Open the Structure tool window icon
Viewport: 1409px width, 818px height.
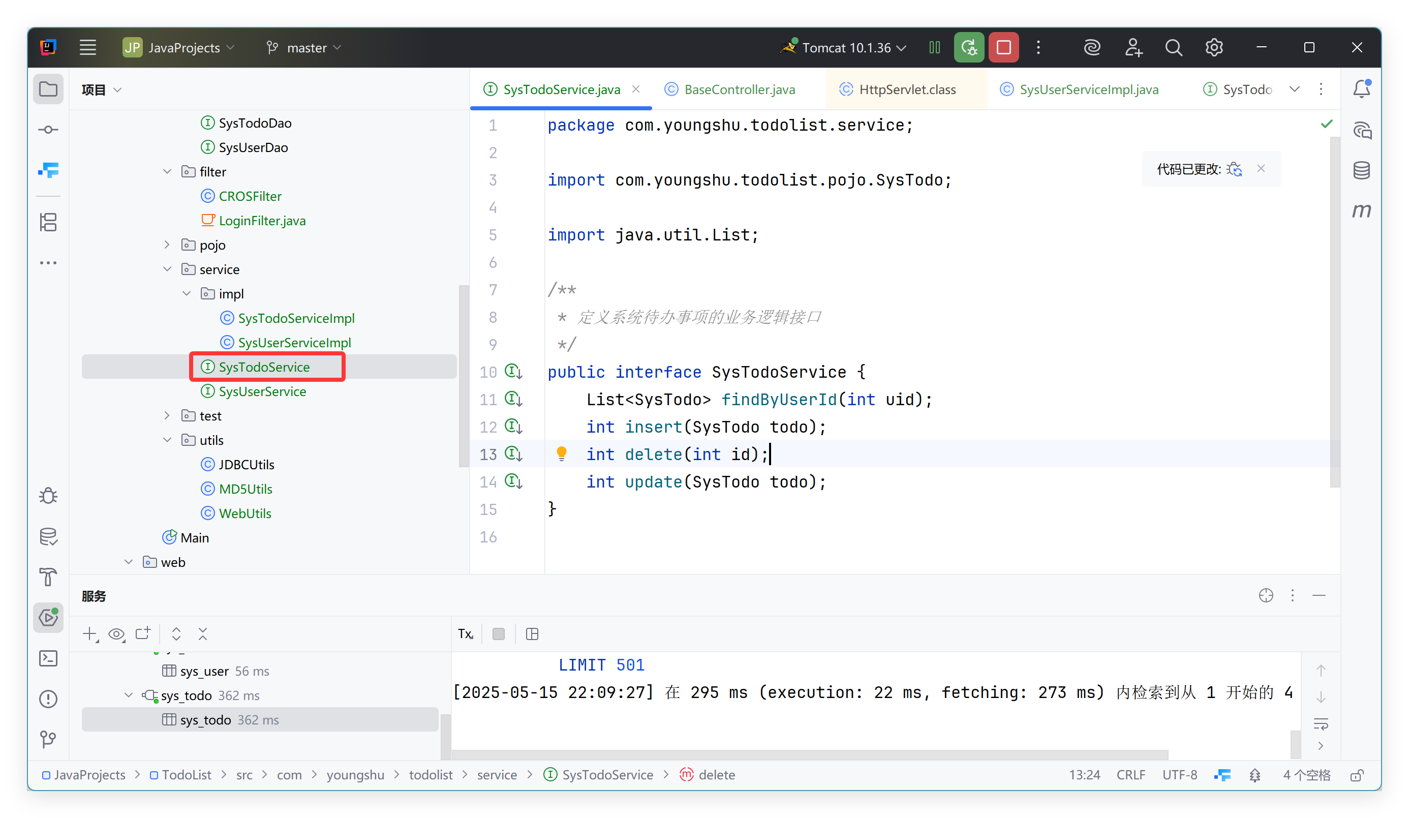49,222
